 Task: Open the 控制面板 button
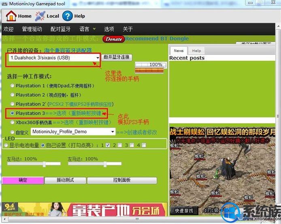(x=122, y=180)
